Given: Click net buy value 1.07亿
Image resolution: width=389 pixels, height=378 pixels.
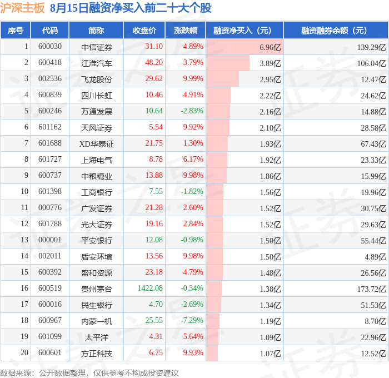Looking at the screenshot, I should click(x=271, y=354).
